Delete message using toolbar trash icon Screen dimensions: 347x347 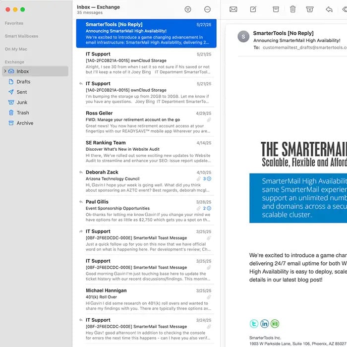click(x=293, y=9)
